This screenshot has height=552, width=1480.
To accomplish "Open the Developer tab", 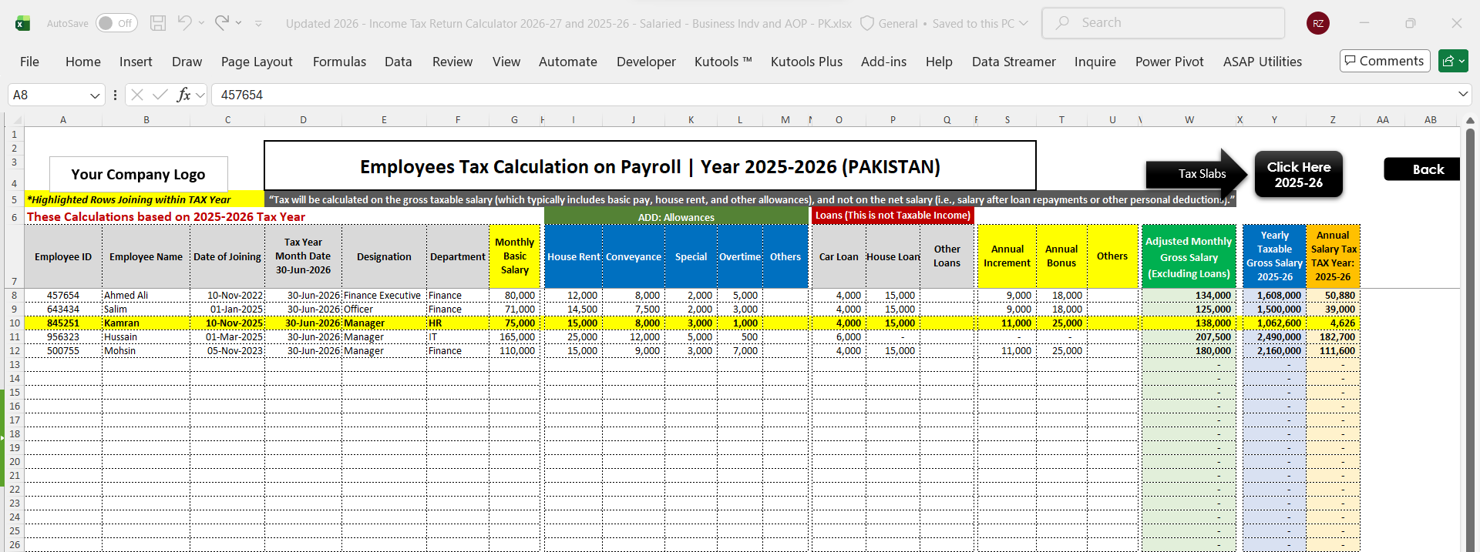I will [646, 62].
